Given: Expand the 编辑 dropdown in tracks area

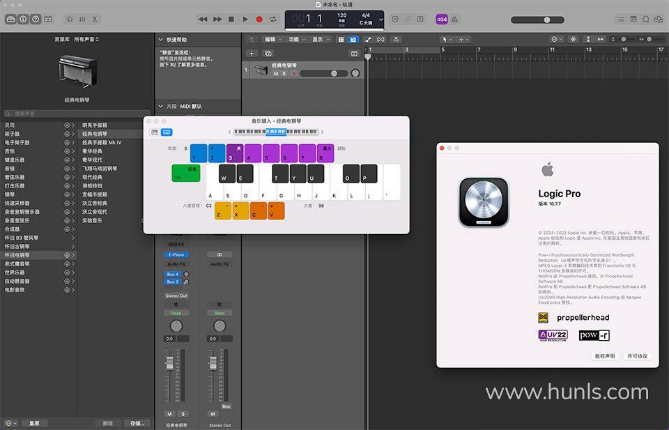Looking at the screenshot, I should [272, 40].
